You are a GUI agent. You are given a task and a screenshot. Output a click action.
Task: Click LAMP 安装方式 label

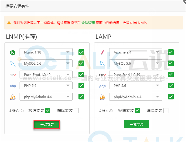coord(106,111)
